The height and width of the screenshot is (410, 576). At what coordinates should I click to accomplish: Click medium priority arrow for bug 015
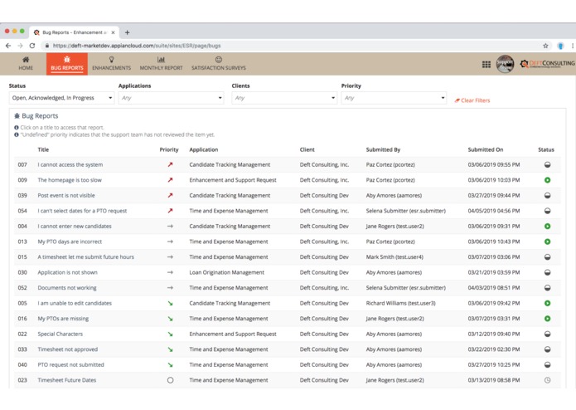(x=170, y=257)
